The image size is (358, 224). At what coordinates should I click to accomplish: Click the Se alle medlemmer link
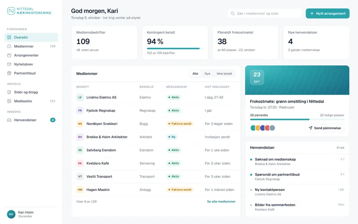point(221,202)
